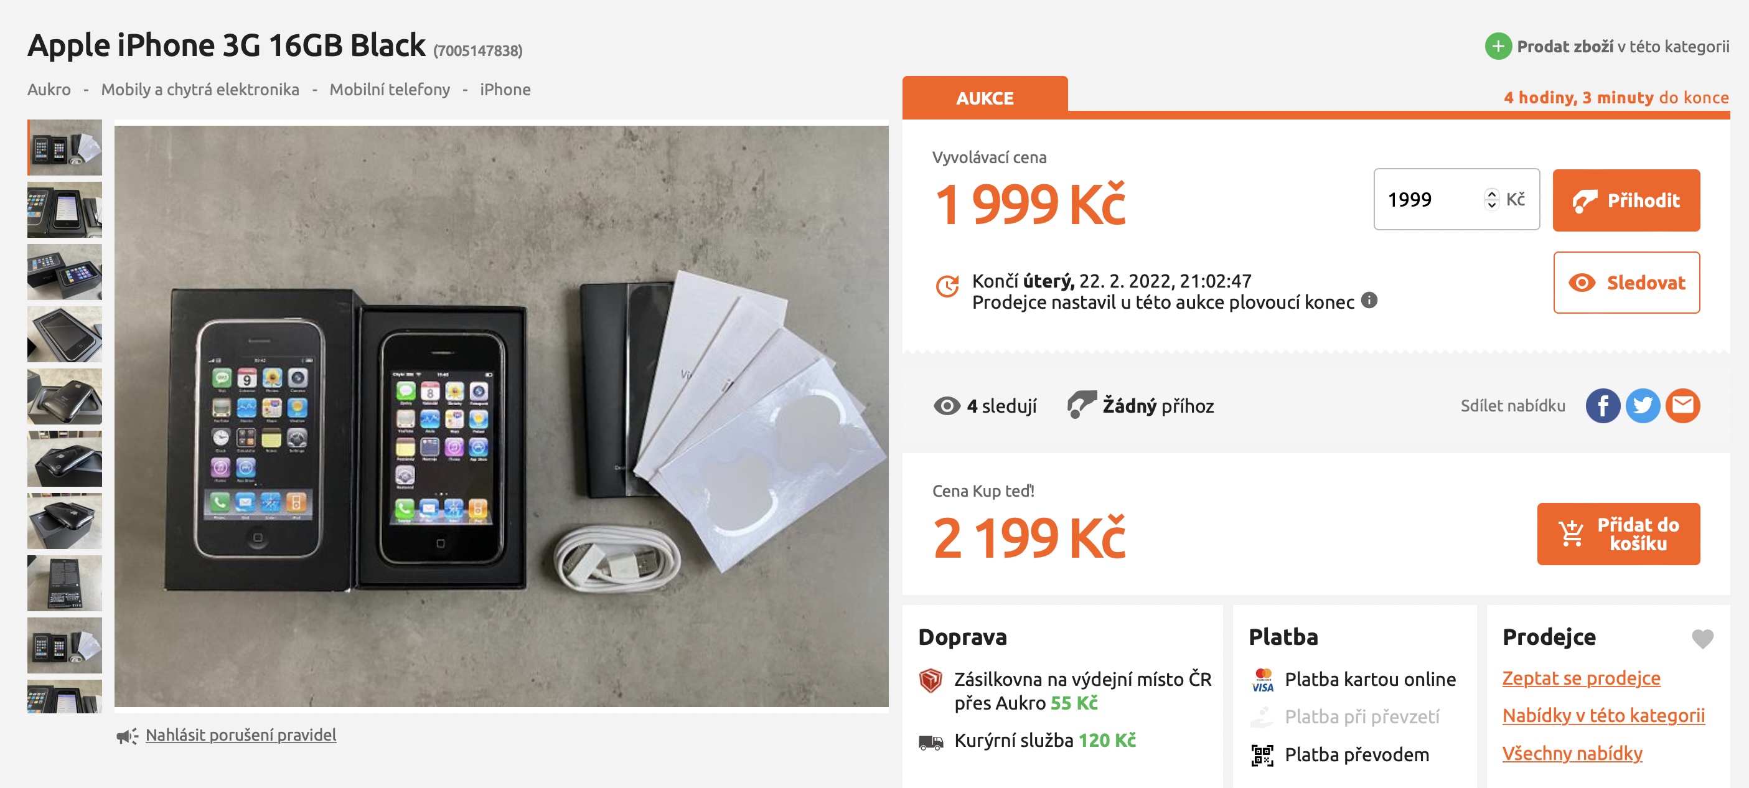The width and height of the screenshot is (1749, 788).
Task: Open the AUKCE tab
Action: click(x=985, y=98)
